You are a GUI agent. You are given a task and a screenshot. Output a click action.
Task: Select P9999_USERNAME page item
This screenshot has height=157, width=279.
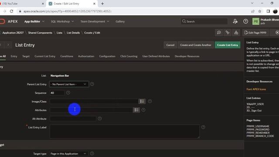click(258, 126)
